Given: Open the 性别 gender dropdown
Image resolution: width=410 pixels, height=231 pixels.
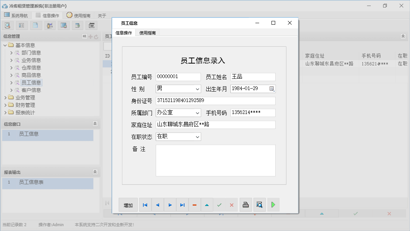Looking at the screenshot, I should click(x=198, y=89).
